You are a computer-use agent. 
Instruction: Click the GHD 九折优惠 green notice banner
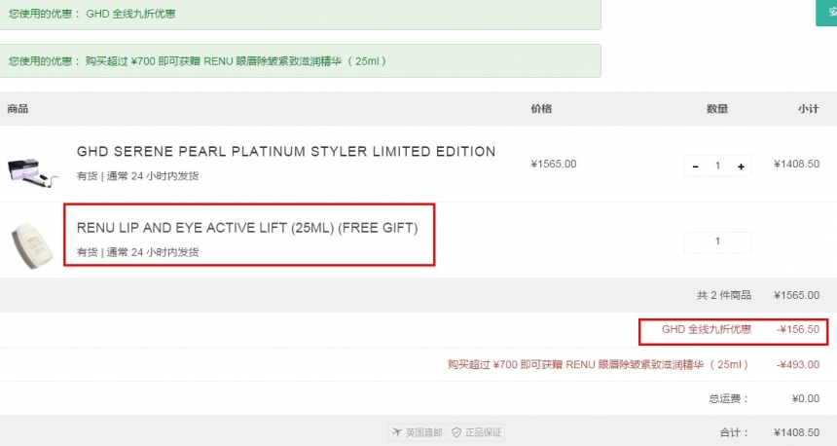click(300, 15)
